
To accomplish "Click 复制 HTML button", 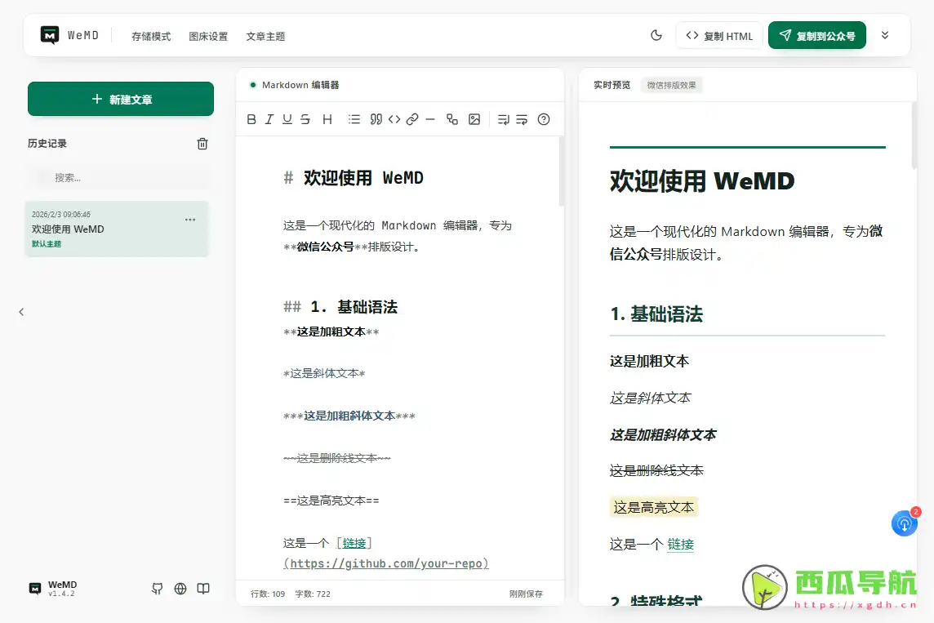I will [x=719, y=36].
